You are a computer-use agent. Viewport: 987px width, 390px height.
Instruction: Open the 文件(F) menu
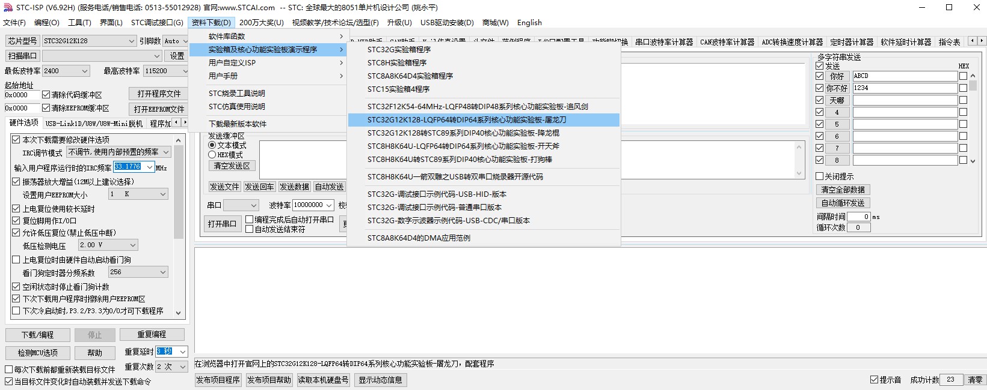pos(14,23)
